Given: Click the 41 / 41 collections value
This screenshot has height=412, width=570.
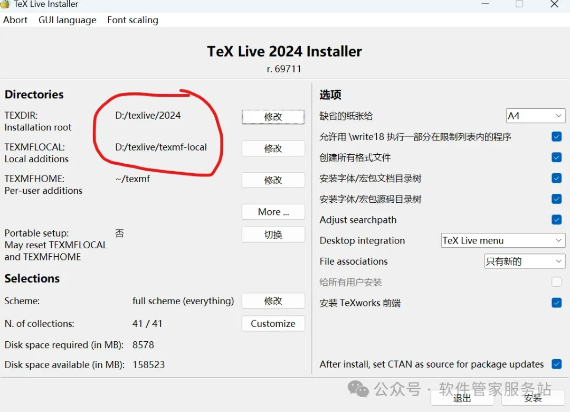Looking at the screenshot, I should [147, 324].
